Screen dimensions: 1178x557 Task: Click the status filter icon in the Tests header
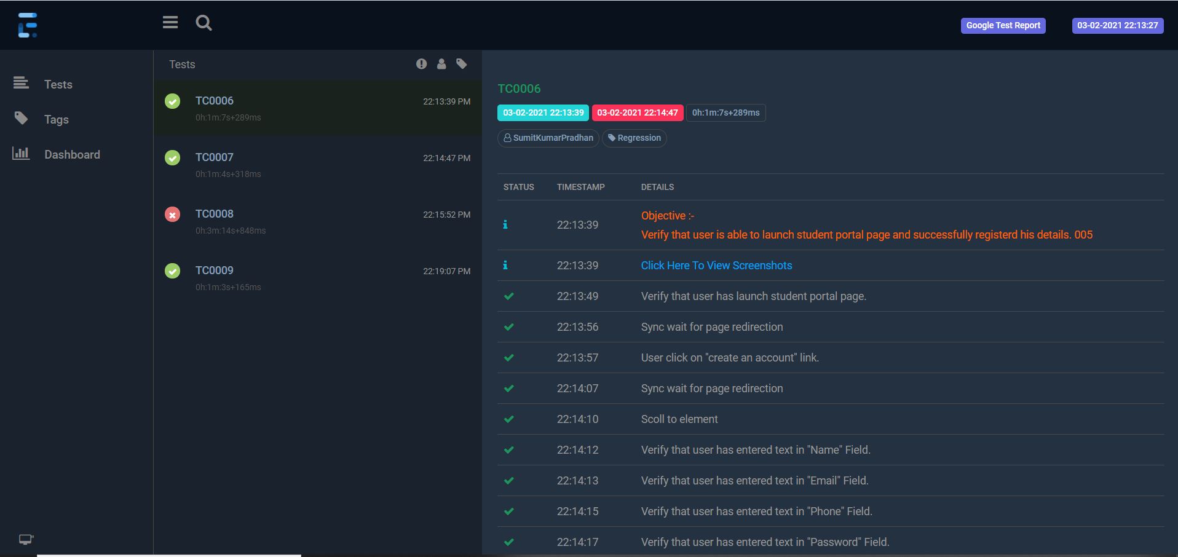(x=421, y=63)
